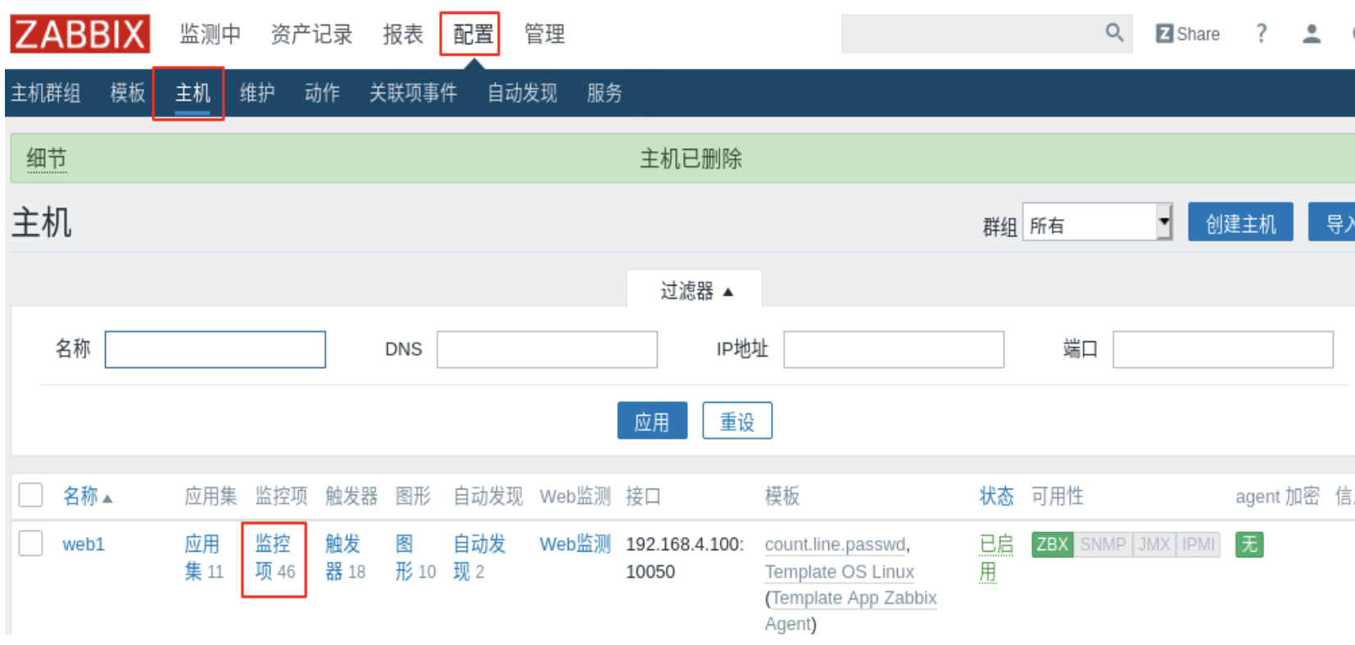Click the 已启用 status link
Image resolution: width=1355 pixels, height=645 pixels.
click(x=996, y=557)
